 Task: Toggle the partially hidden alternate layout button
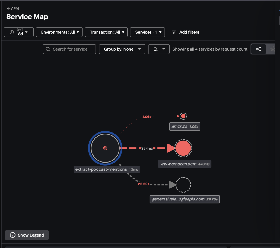(272, 49)
